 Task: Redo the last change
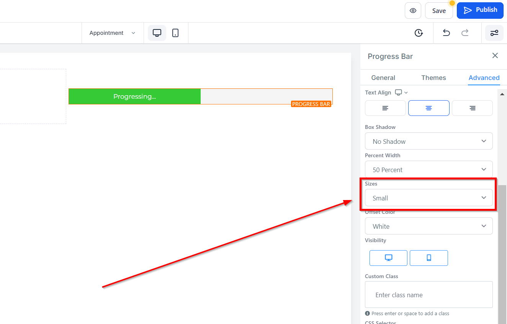coord(465,33)
